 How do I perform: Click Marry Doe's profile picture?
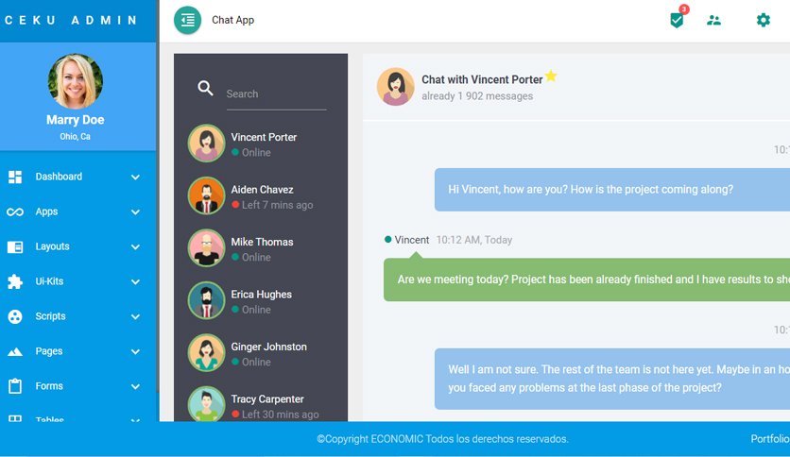click(x=76, y=81)
